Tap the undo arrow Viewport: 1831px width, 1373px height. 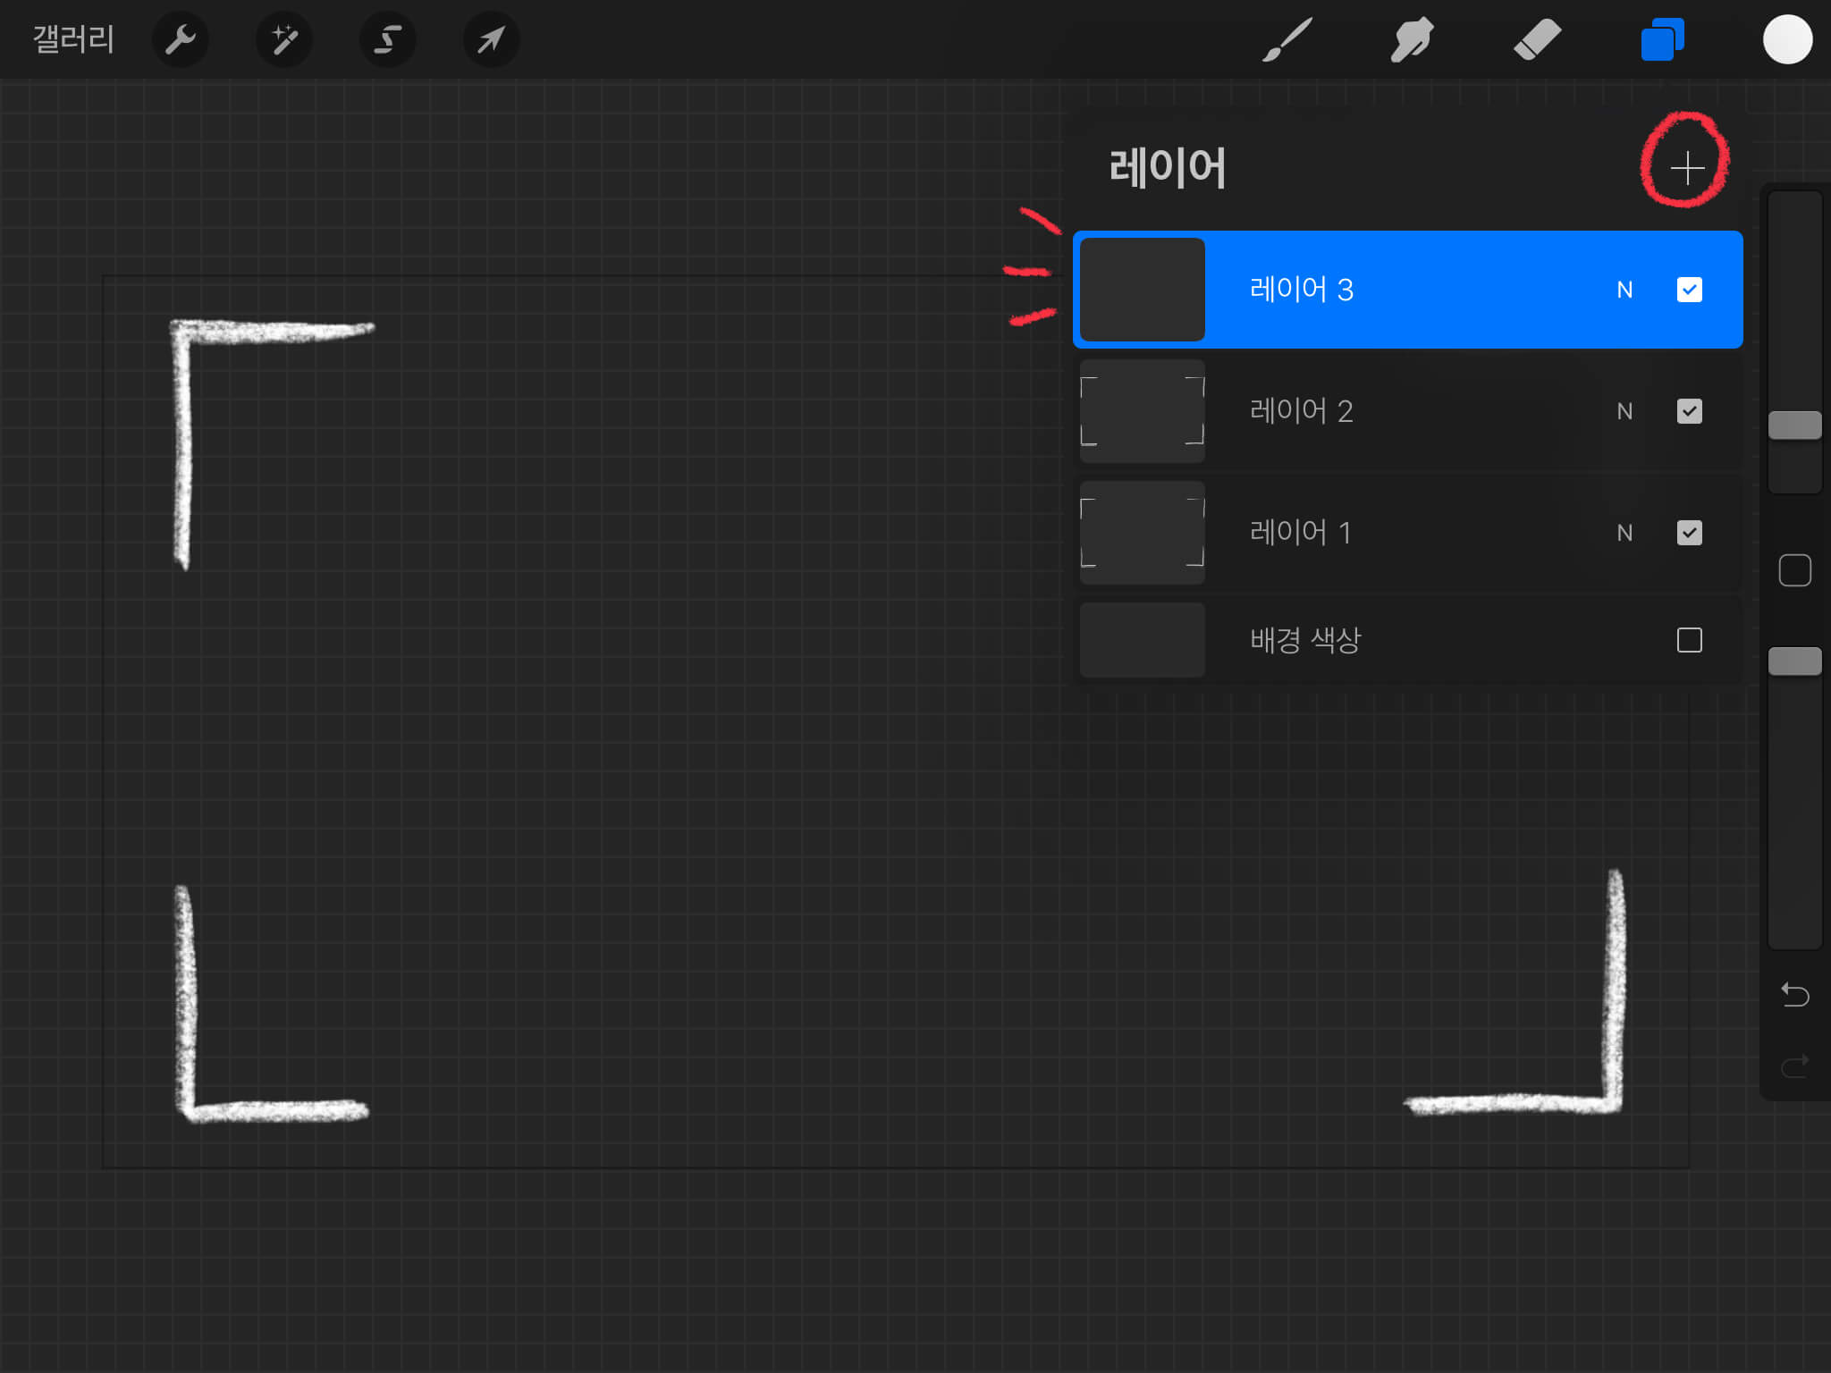click(1794, 994)
